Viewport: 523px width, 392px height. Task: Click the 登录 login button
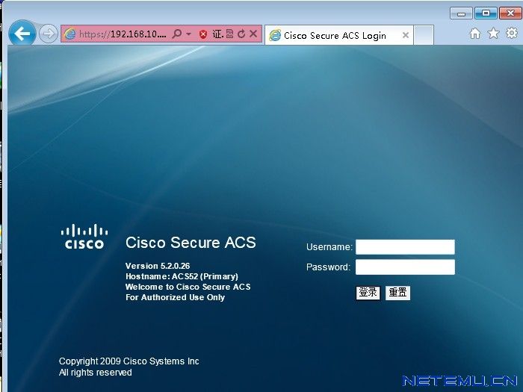368,293
